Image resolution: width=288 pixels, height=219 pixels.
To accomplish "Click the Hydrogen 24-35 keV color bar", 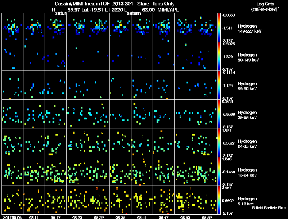I will pos(219,143).
